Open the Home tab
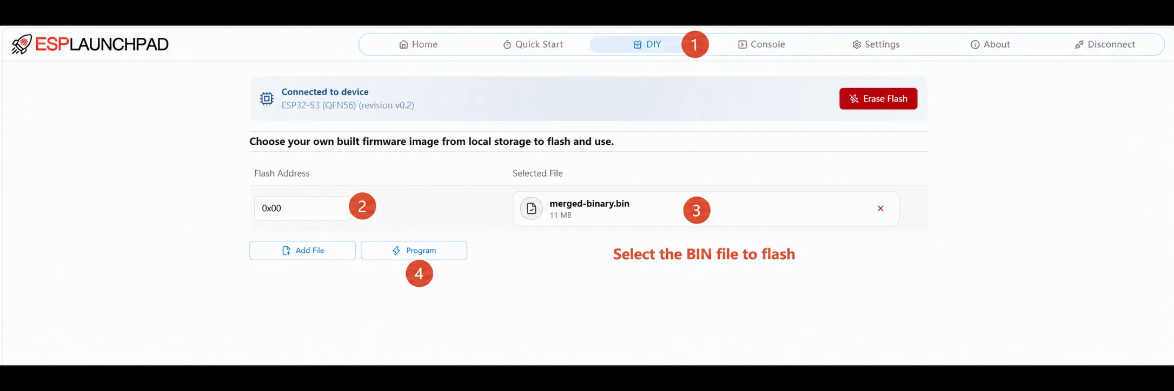Viewport: 1174px width, 391px height. (x=418, y=44)
